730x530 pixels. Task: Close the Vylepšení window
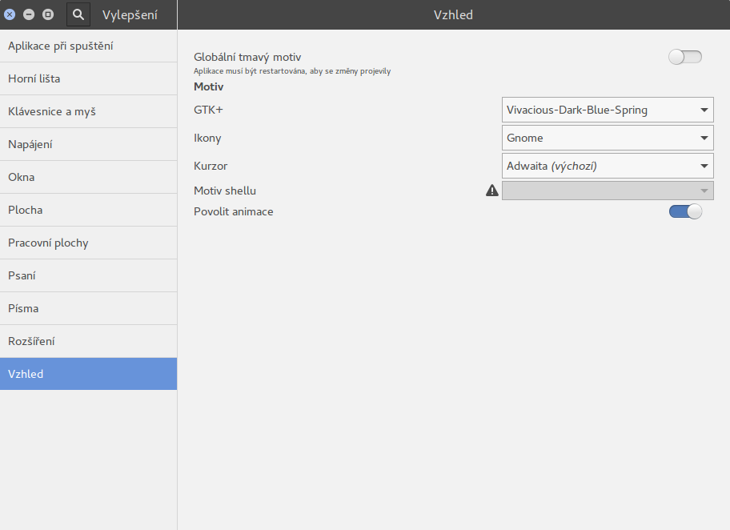[10, 14]
